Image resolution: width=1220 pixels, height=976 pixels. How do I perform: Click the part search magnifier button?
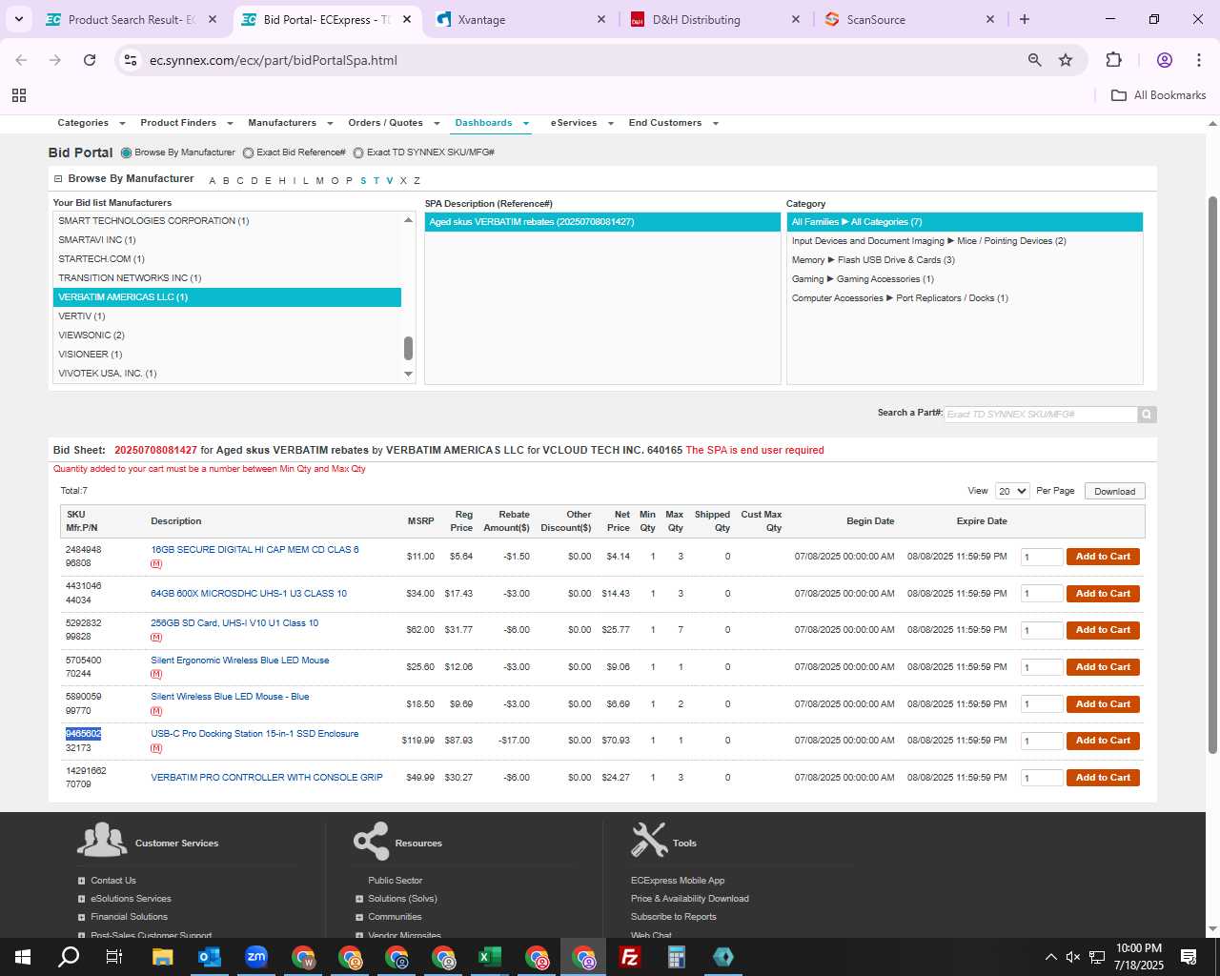click(x=1147, y=415)
